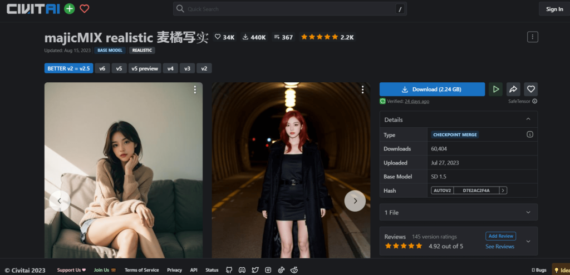
Task: Select the v6 version tab
Action: [x=102, y=68]
